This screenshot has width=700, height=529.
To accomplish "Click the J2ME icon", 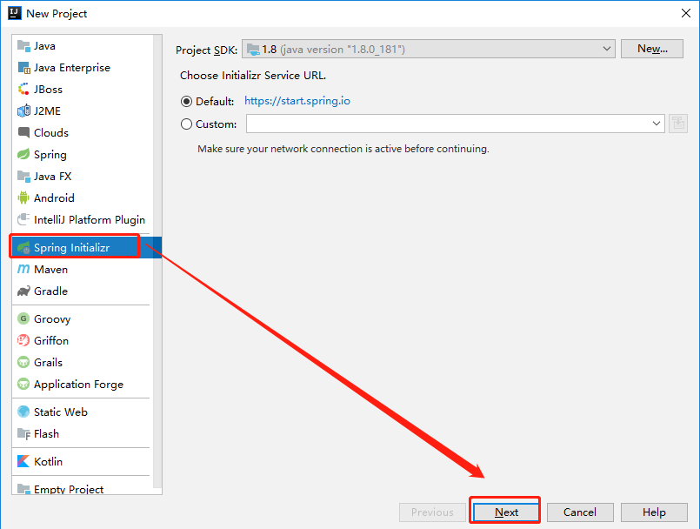I will [x=23, y=110].
